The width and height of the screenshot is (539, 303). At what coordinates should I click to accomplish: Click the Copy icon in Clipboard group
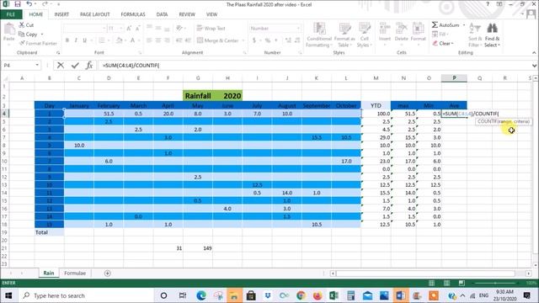[21, 35]
